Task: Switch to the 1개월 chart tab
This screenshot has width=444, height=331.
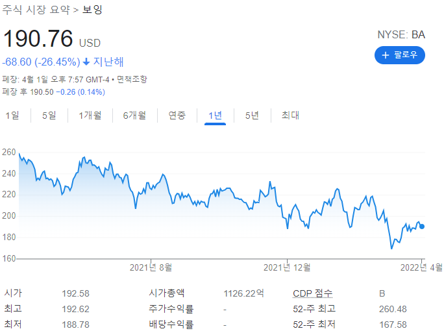Action: click(x=90, y=116)
